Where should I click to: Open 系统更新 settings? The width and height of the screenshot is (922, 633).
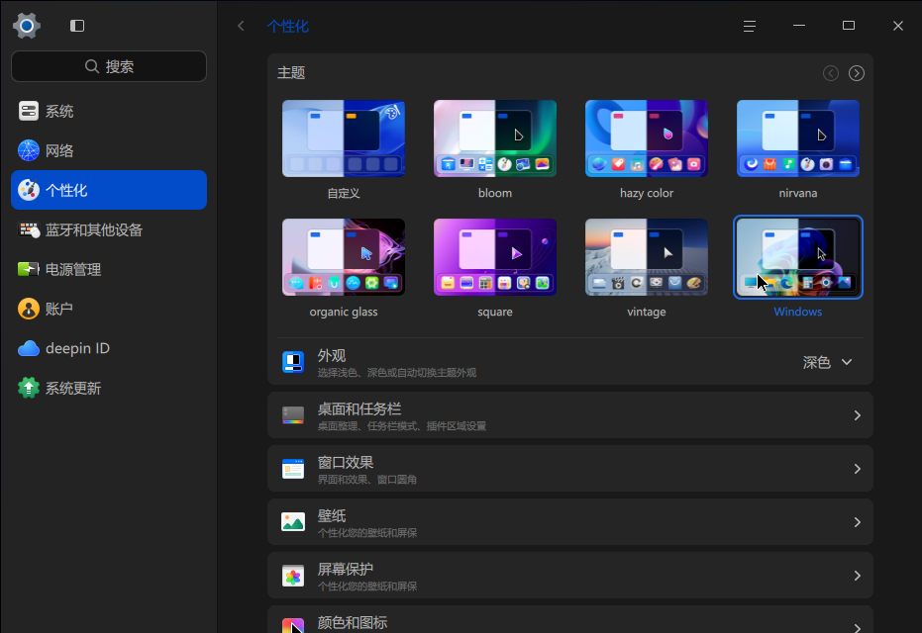109,388
